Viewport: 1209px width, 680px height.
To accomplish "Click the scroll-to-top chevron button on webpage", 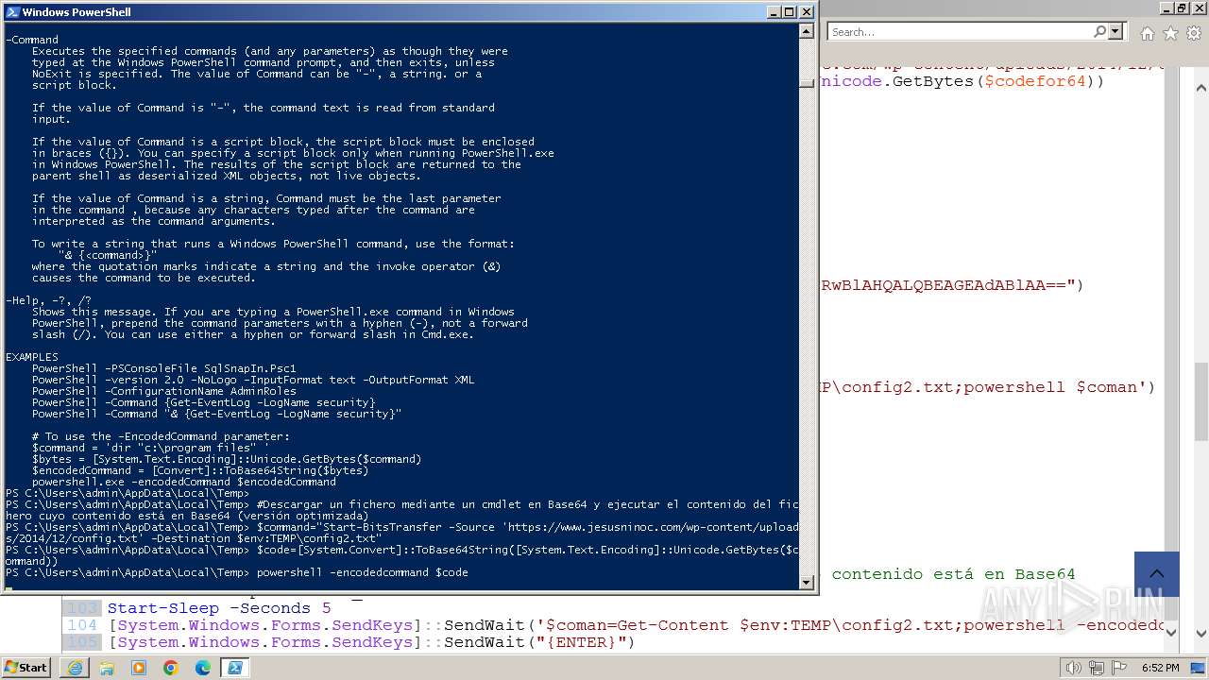I will pos(1157,574).
